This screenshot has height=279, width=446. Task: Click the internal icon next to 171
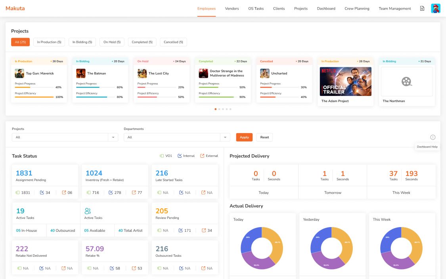point(181,230)
